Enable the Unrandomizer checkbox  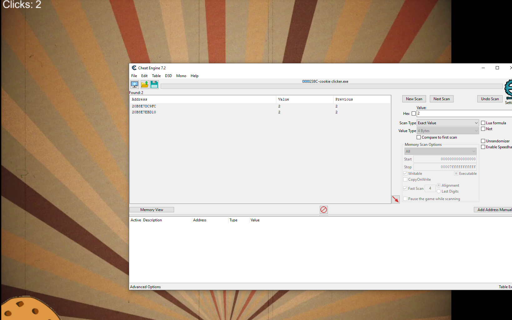483,141
